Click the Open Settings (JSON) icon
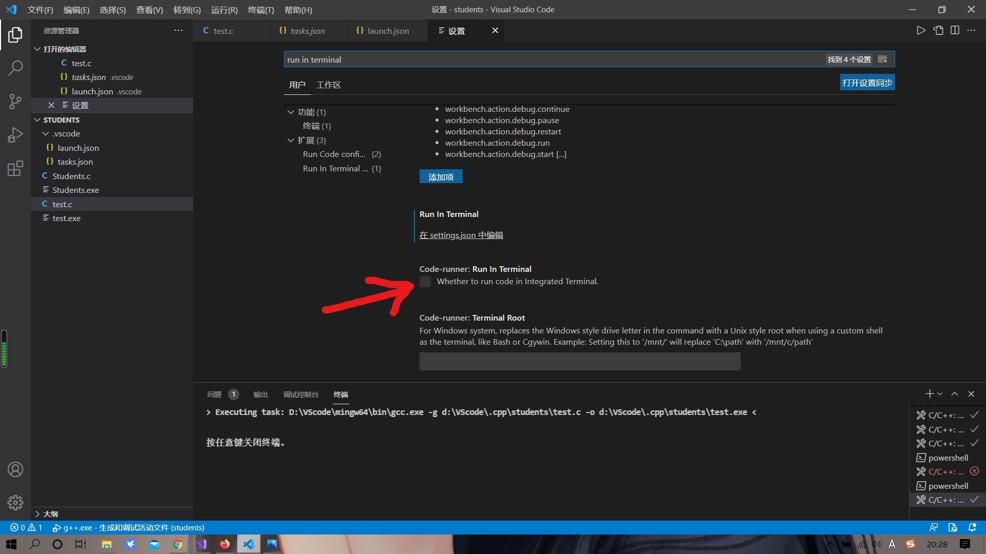The image size is (986, 554). pyautogui.click(x=938, y=31)
